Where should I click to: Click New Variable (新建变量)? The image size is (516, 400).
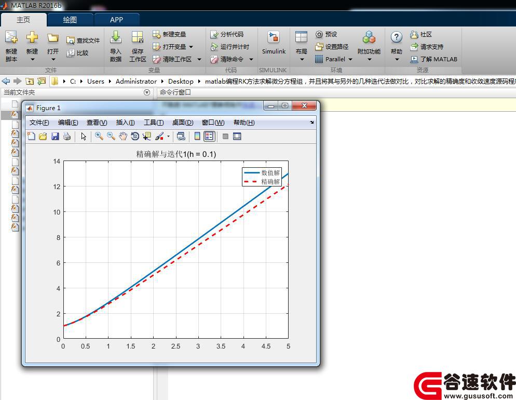coord(169,34)
